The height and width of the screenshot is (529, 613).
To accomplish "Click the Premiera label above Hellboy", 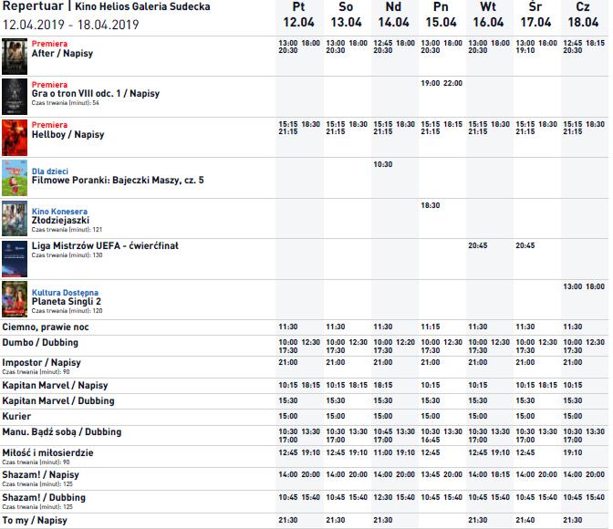I will [x=49, y=125].
